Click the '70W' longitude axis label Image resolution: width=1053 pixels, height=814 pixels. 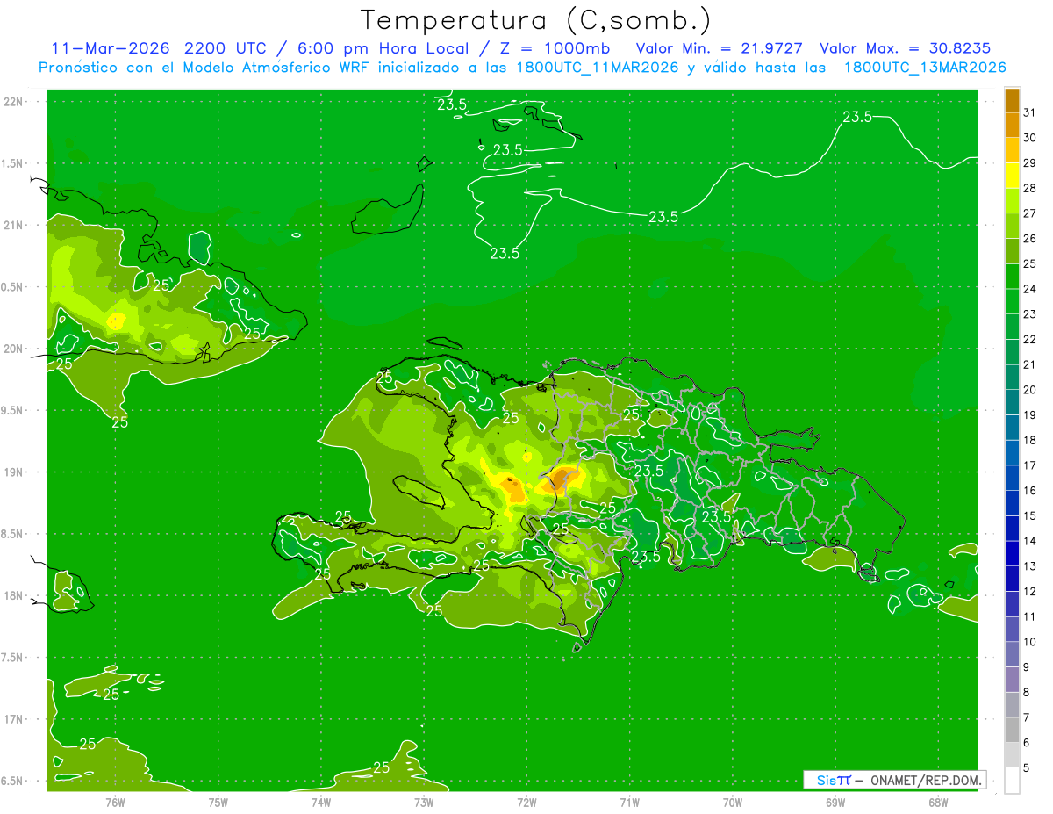pos(733,802)
